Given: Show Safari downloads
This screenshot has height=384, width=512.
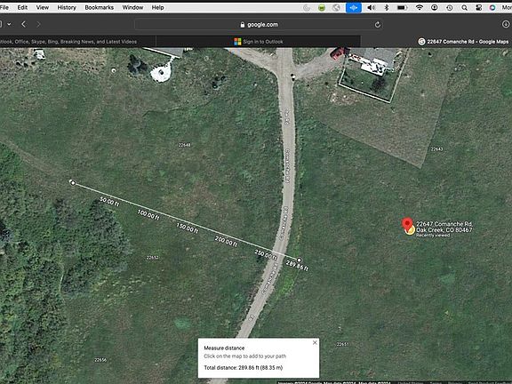Looking at the screenshot, I should (506, 24).
